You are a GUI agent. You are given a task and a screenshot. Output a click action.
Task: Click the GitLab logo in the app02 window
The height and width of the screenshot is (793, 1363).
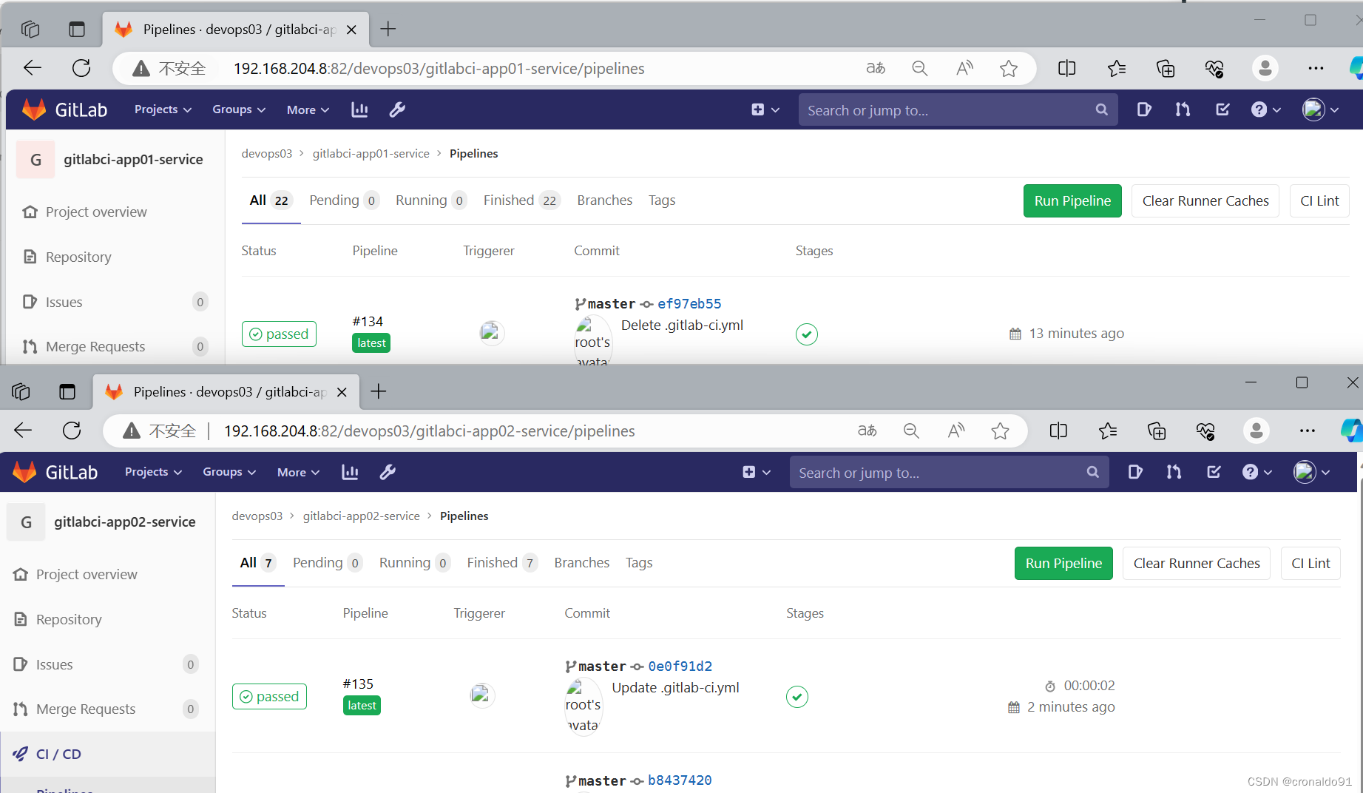point(55,472)
